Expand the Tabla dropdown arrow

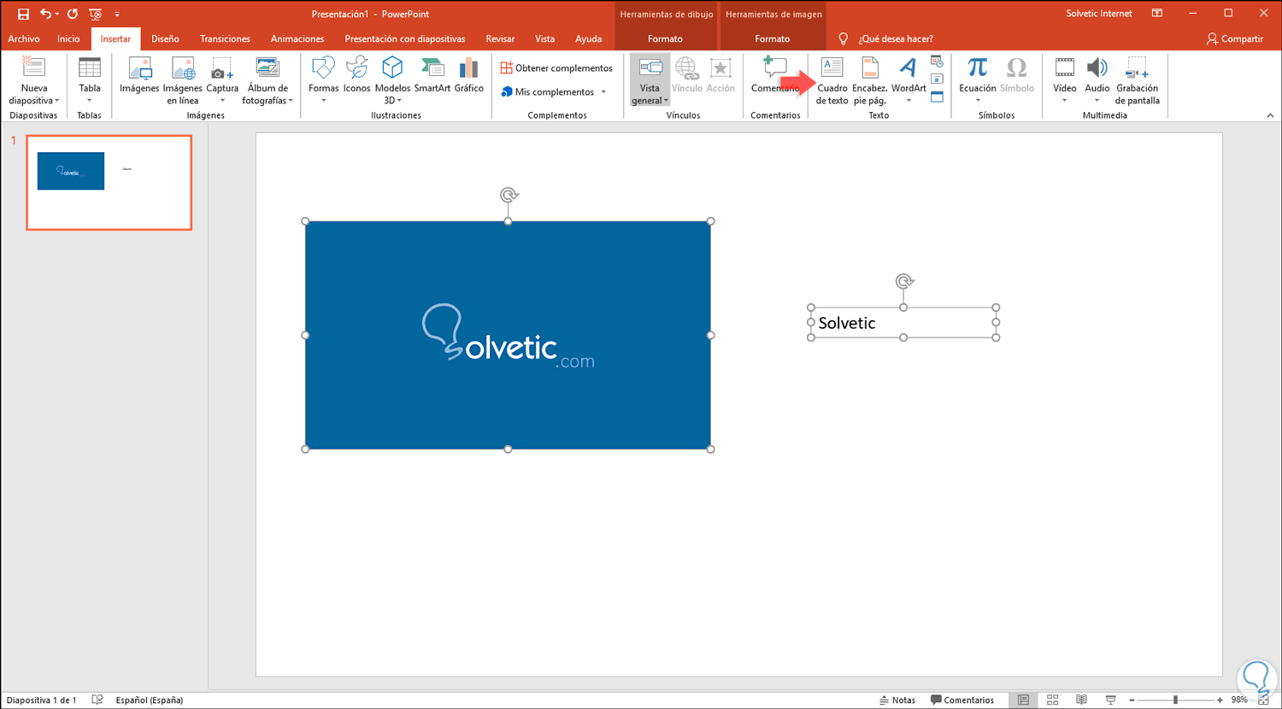90,101
